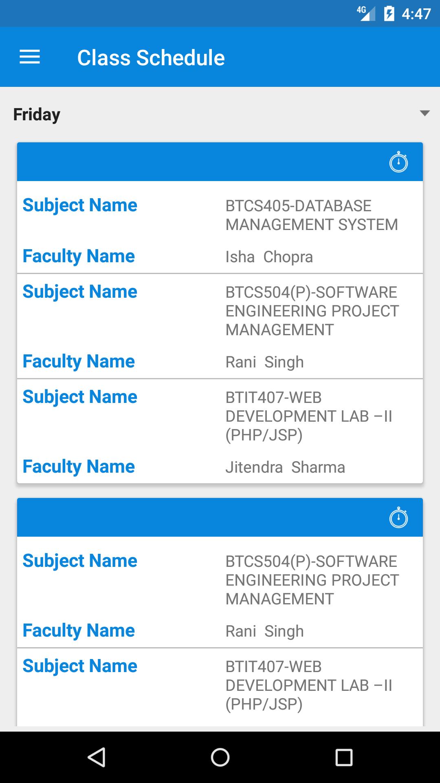Tap first card's BTIT407-WEB DEVELOPMENT LAB entry

click(x=309, y=416)
